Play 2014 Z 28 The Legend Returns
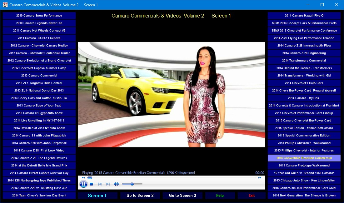The width and height of the screenshot is (344, 203). point(39,158)
